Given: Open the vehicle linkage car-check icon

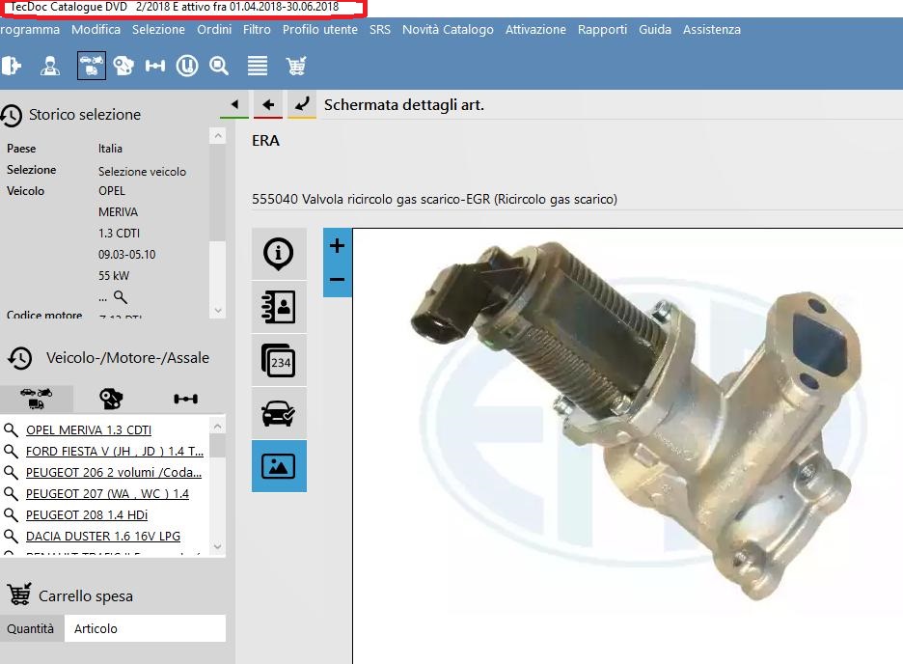Looking at the screenshot, I should 279,413.
